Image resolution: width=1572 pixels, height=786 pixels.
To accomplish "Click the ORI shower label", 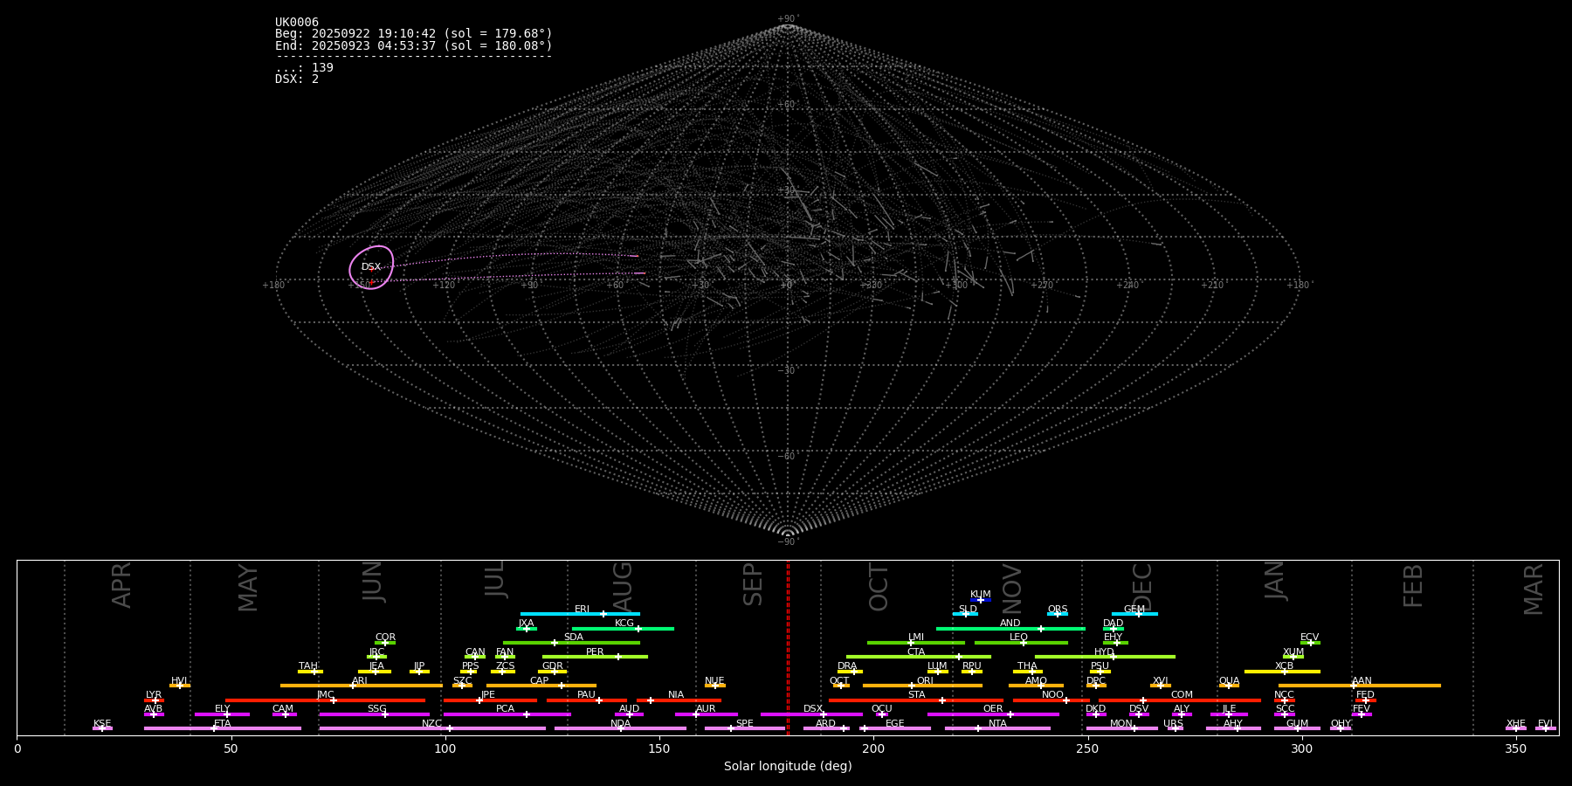I will coord(925,681).
